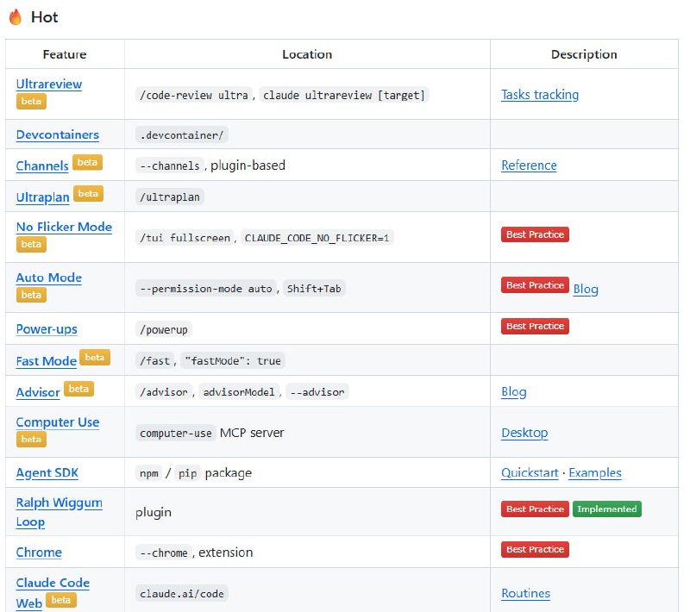Open the Power-ups link
This screenshot has height=612, width=690.
(47, 329)
